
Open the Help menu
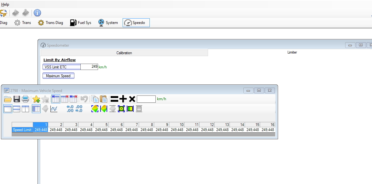(x=5, y=4)
